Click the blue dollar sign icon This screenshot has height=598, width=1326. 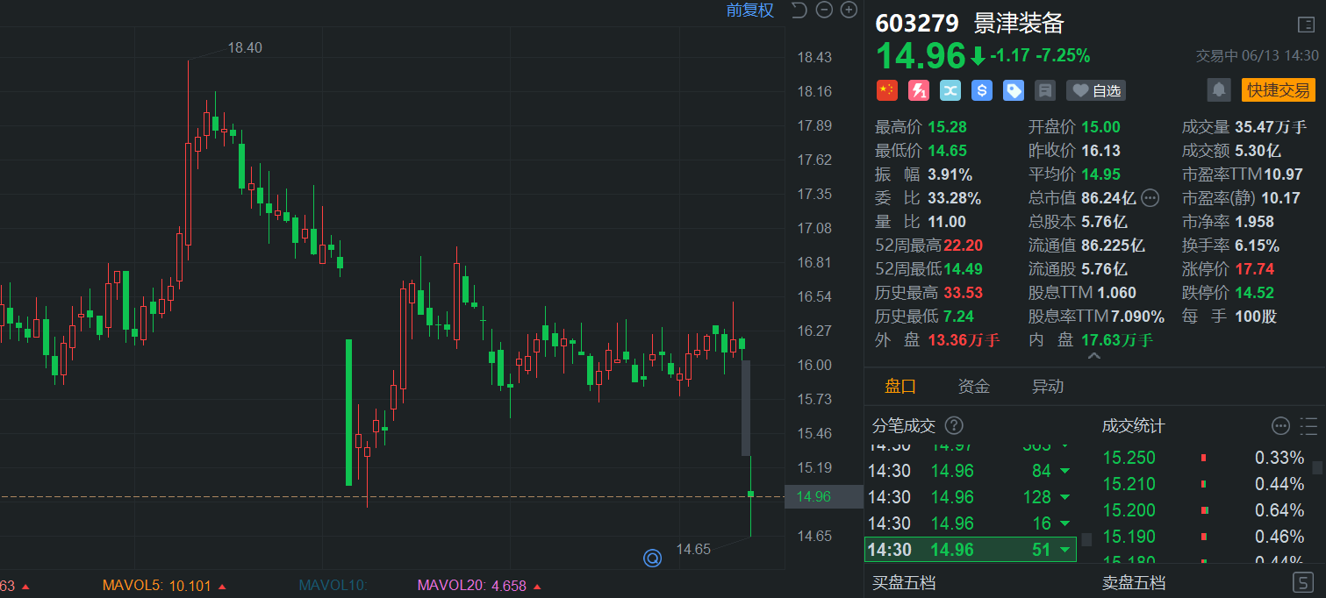[982, 90]
